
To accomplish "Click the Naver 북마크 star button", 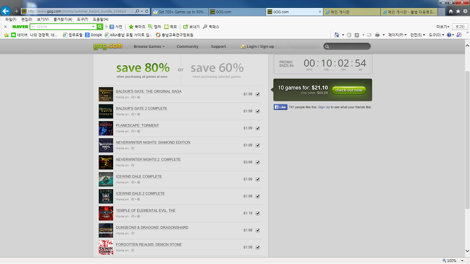I will 137,26.
